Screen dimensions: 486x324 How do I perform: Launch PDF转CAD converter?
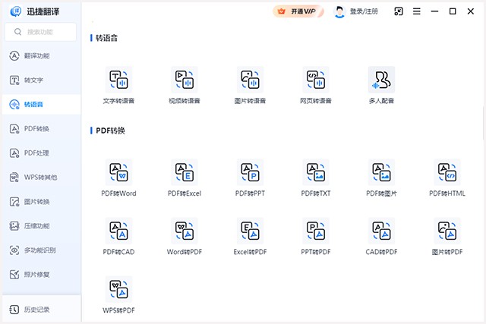click(x=118, y=236)
